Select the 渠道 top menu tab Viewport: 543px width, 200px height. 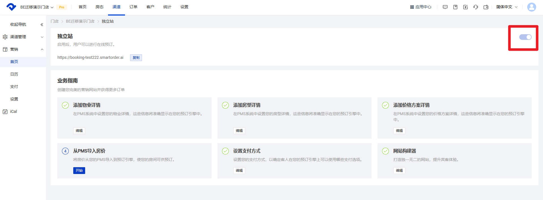tap(117, 7)
